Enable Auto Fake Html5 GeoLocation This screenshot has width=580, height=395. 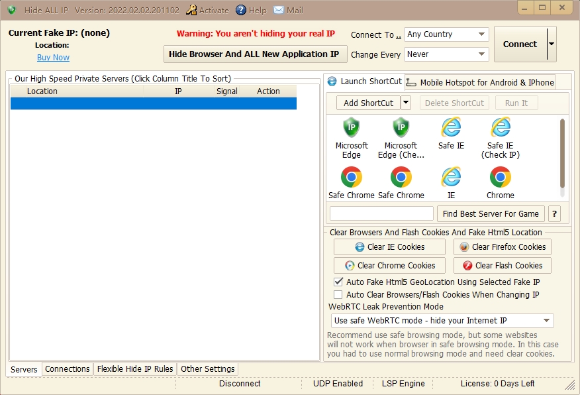[338, 282]
